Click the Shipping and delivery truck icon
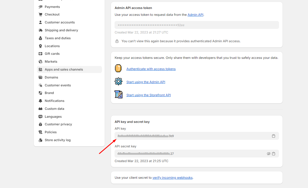 tap(40, 30)
